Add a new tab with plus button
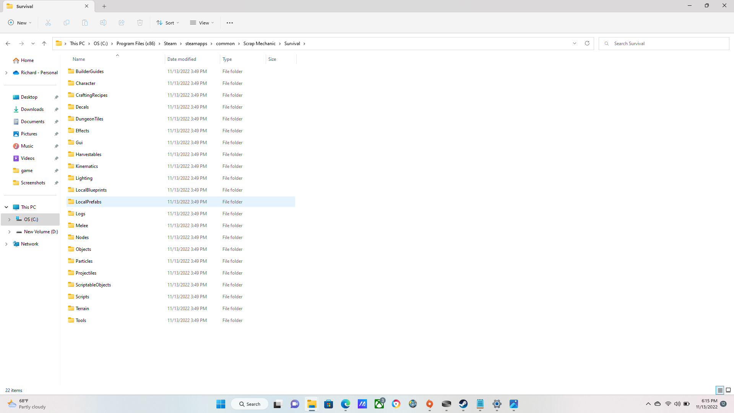734x413 pixels. pyautogui.click(x=104, y=6)
